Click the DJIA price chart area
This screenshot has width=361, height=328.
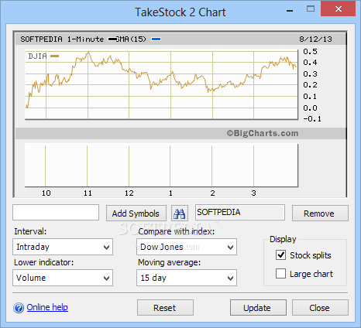[x=162, y=84]
